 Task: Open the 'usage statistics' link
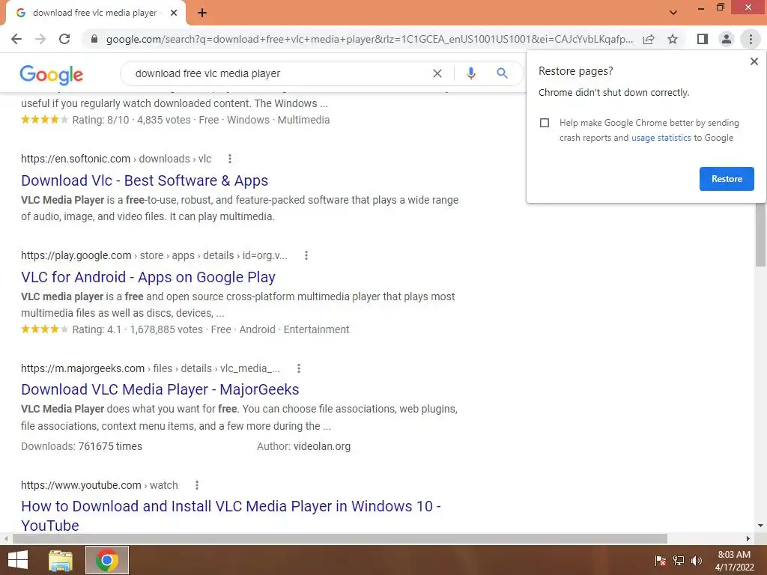[x=661, y=138]
